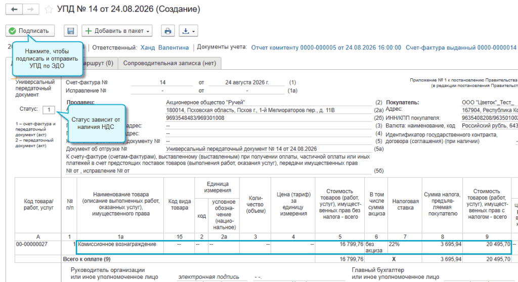This screenshot has height=282, width=518.
Task: Select the 'Комиссионное вознаграждение' row name cell
Action: [x=120, y=247]
